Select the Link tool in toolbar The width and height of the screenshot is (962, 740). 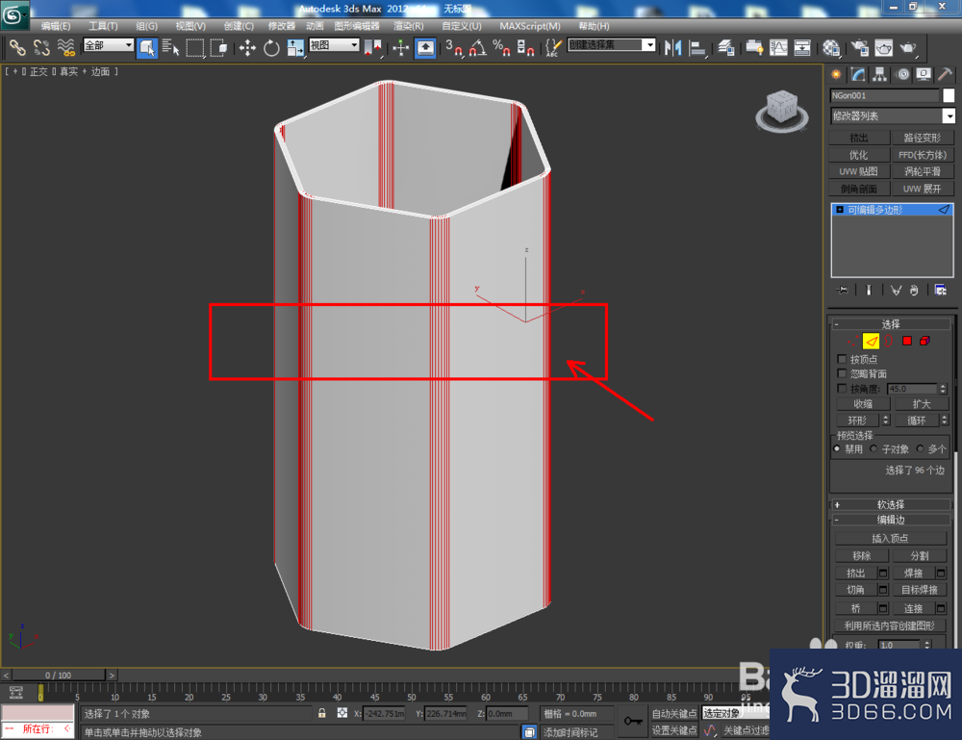[17, 47]
